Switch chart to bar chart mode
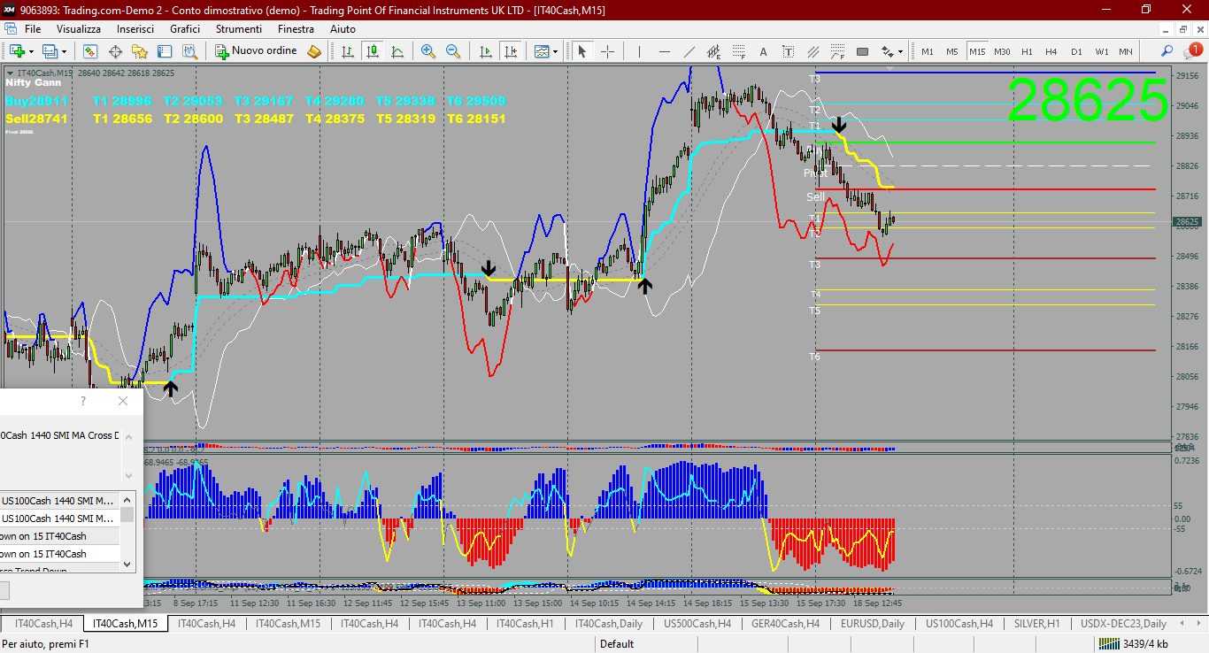This screenshot has width=1209, height=653. 348,51
